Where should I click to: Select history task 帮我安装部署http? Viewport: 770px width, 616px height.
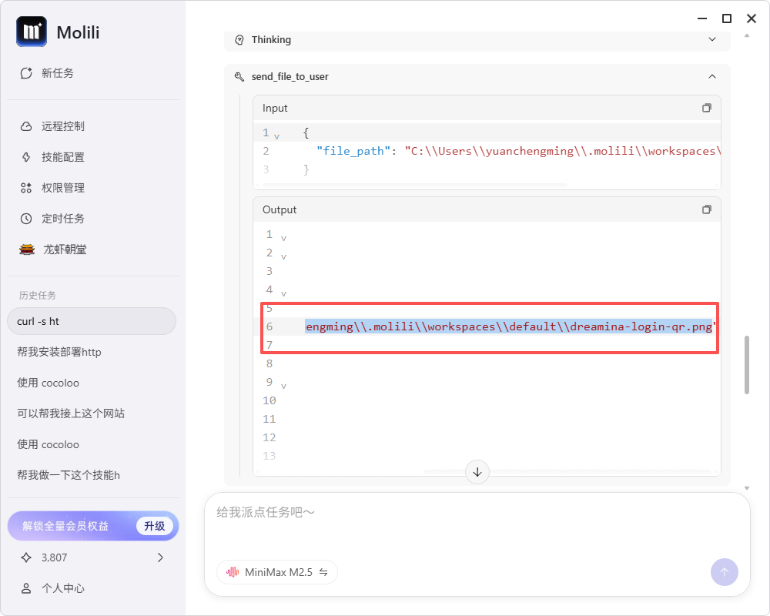pyautogui.click(x=59, y=352)
